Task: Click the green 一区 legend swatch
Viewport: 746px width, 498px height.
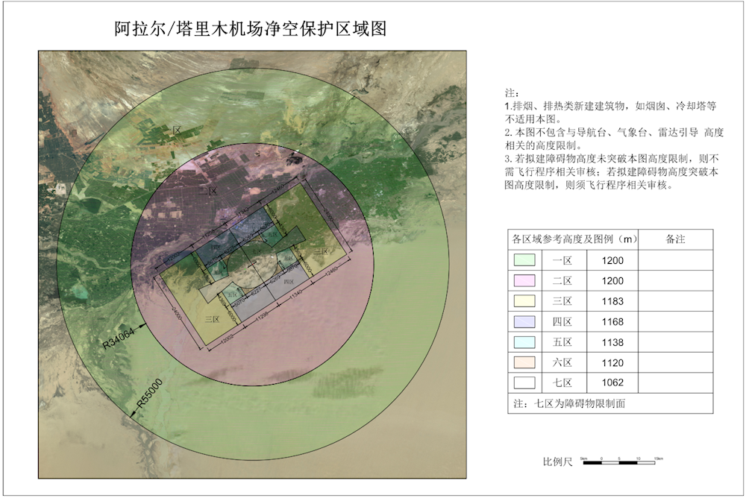Action: 525,261
